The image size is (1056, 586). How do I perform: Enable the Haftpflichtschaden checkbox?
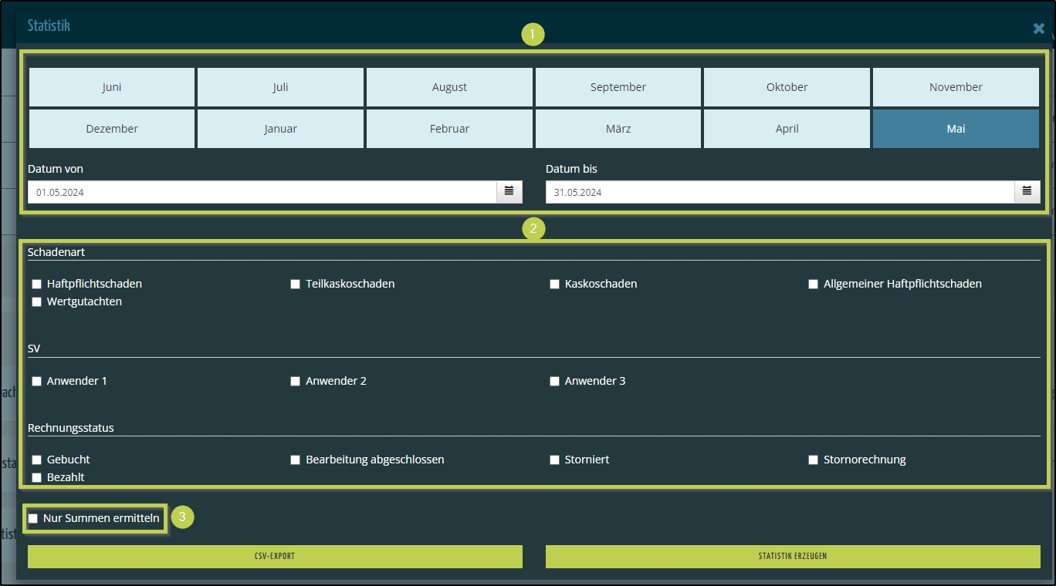[36, 285]
